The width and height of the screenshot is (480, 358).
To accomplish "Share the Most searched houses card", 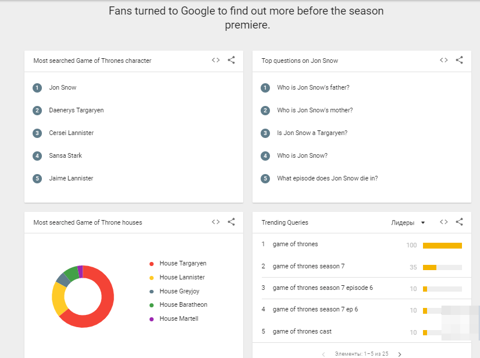I will [231, 222].
